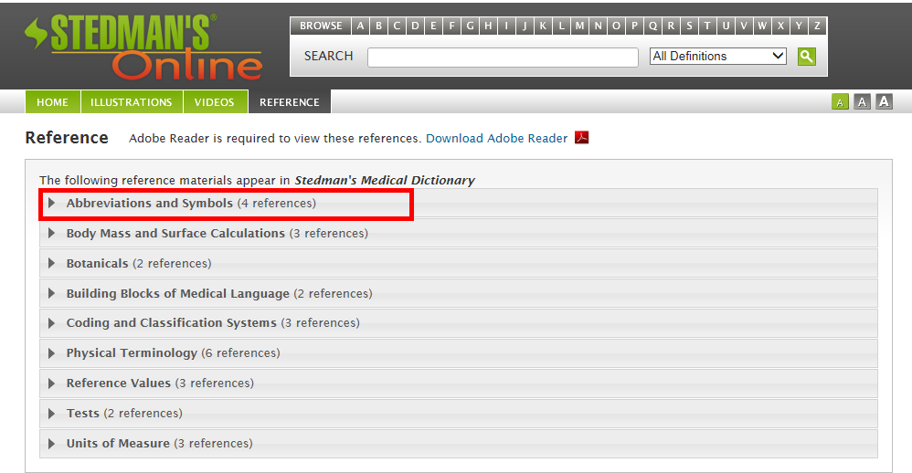The height and width of the screenshot is (473, 912).
Task: Browse terms starting with W
Action: pos(762,26)
